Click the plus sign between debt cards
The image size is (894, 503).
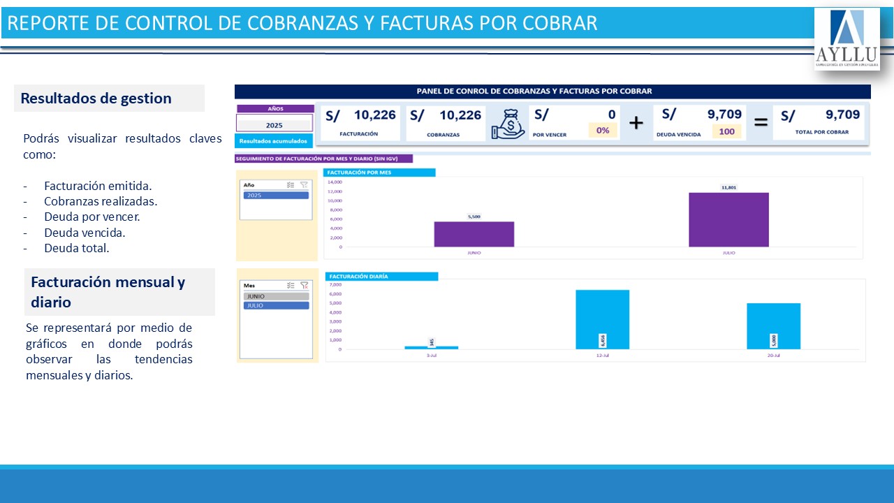click(636, 124)
